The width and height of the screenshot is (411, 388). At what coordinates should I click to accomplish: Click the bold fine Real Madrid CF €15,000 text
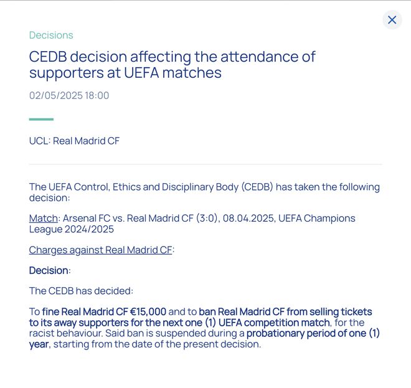pos(104,311)
